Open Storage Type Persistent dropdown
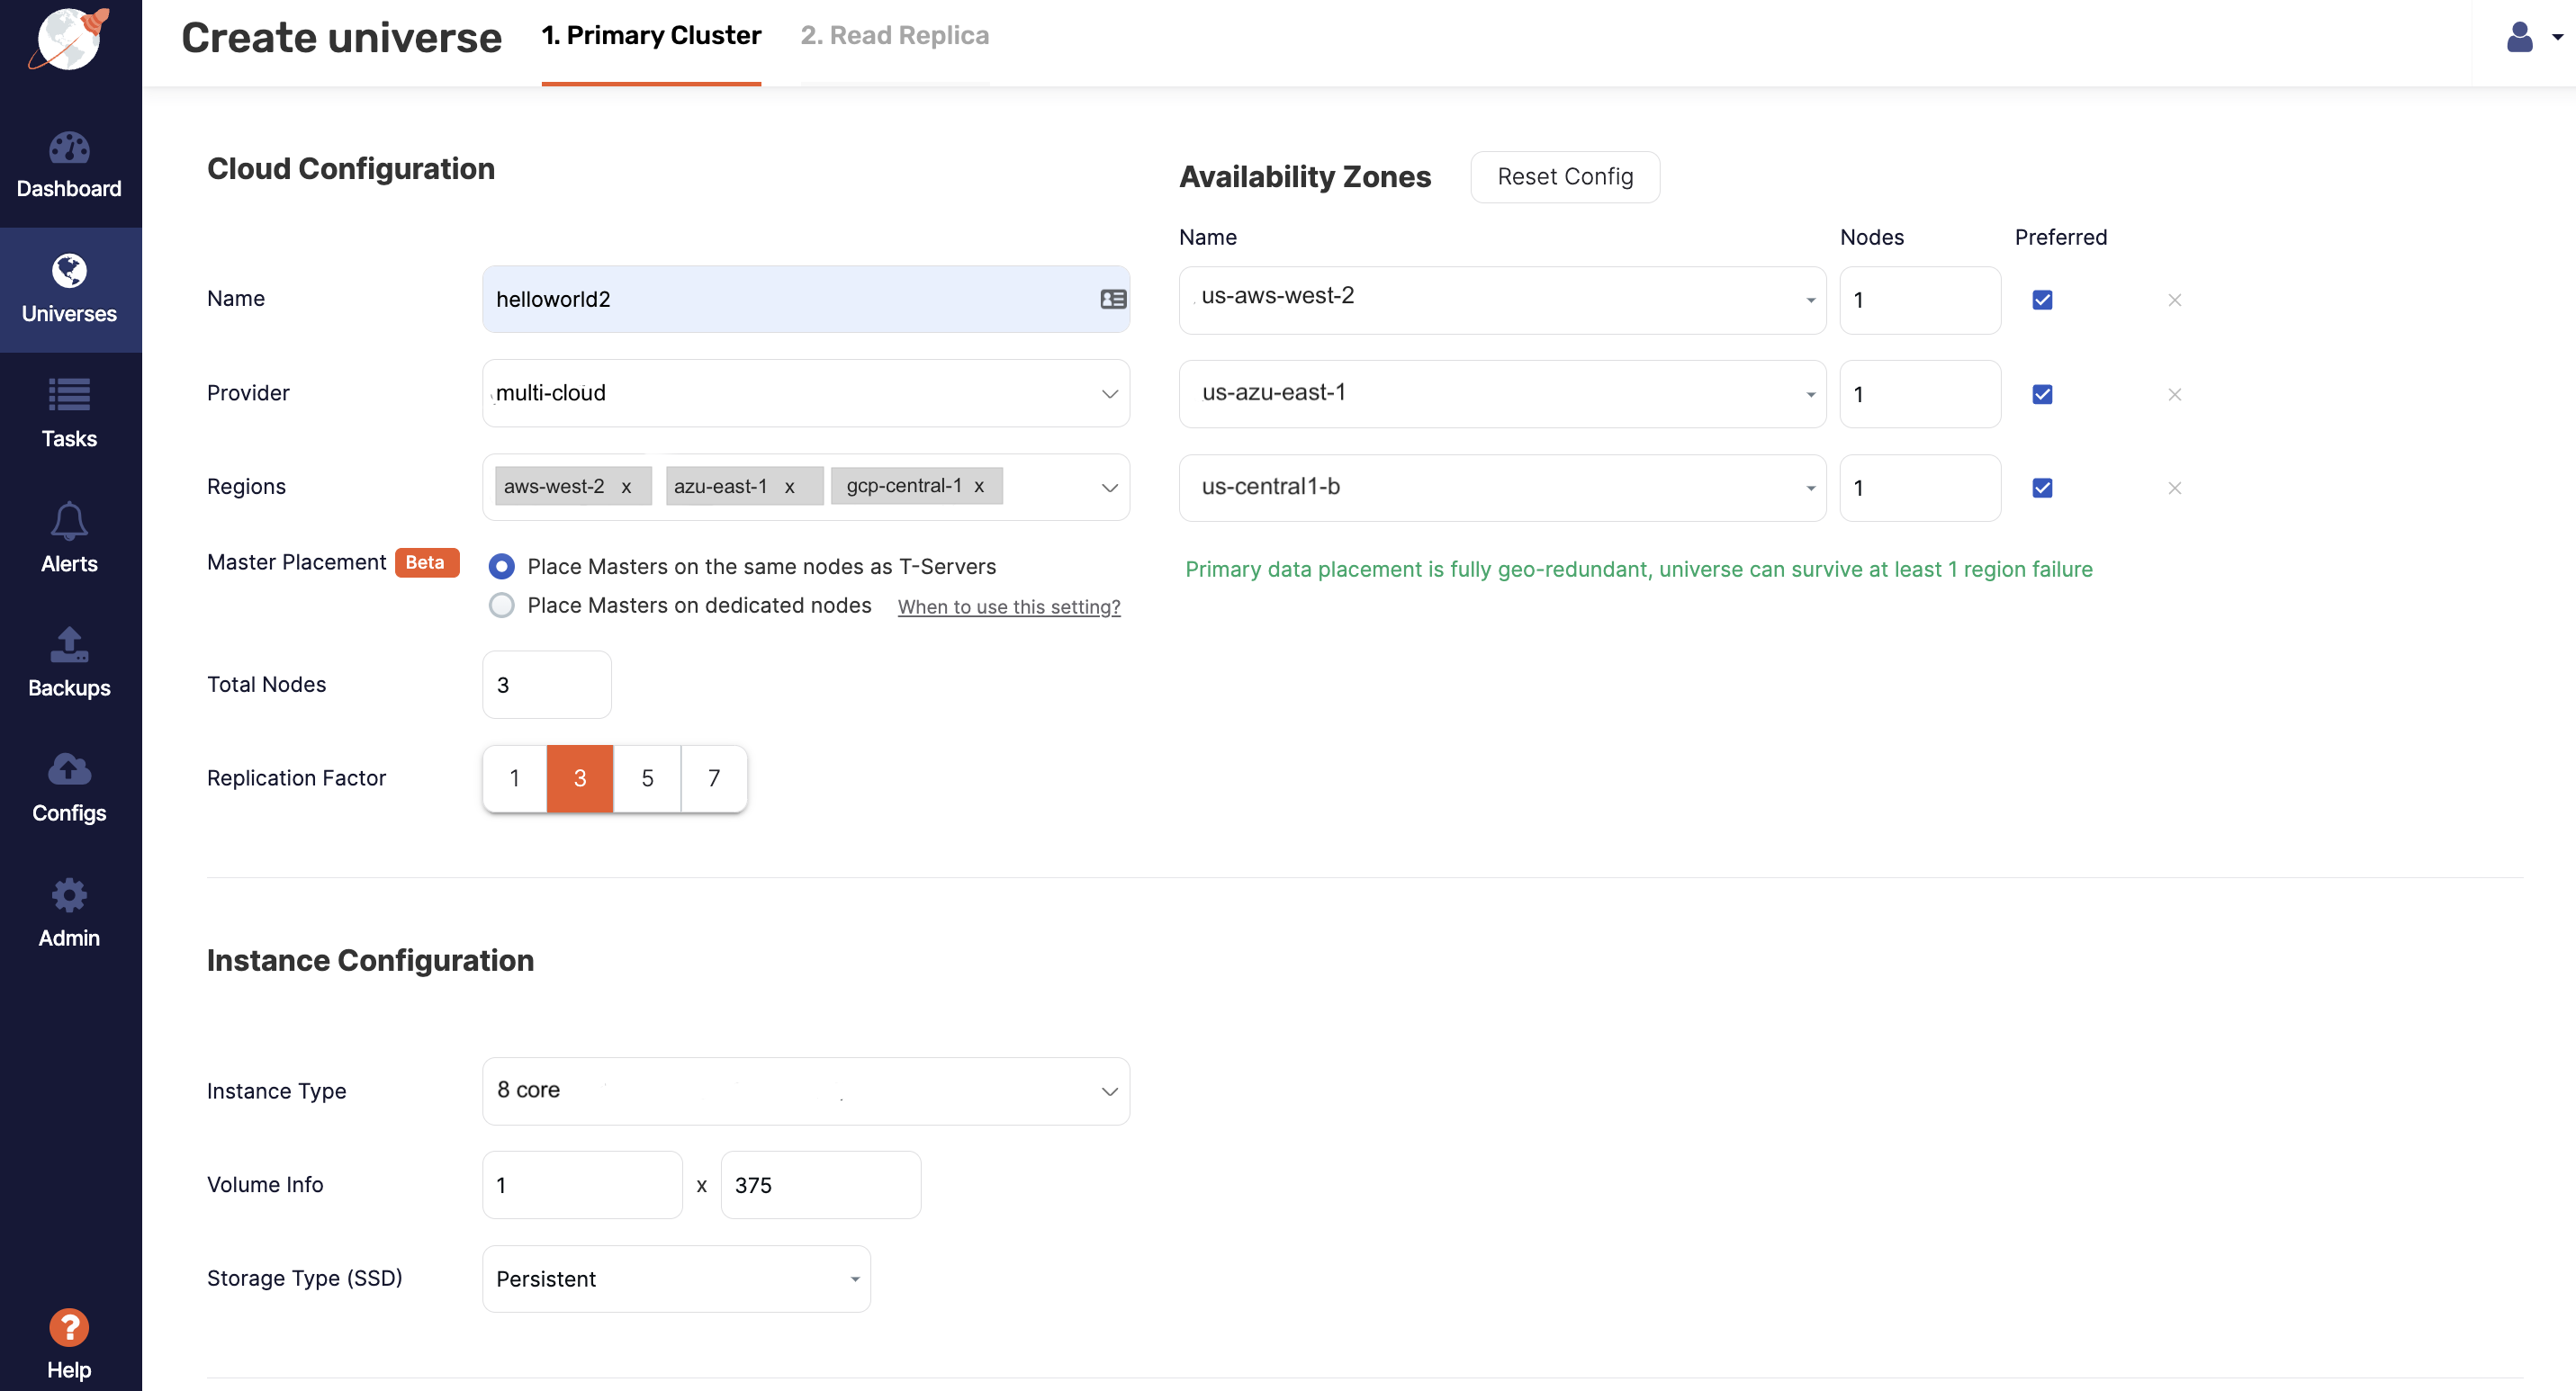 pos(676,1278)
